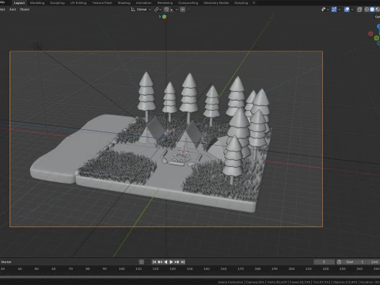The width and height of the screenshot is (380, 285).
Task: Open the UV Editing workspace tab
Action: click(78, 3)
